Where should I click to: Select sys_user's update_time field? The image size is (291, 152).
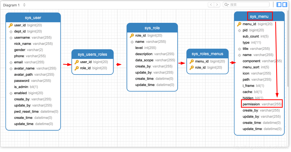coord(34,124)
